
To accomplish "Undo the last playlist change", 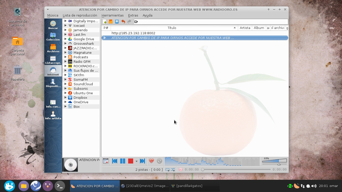I will [123, 22].
